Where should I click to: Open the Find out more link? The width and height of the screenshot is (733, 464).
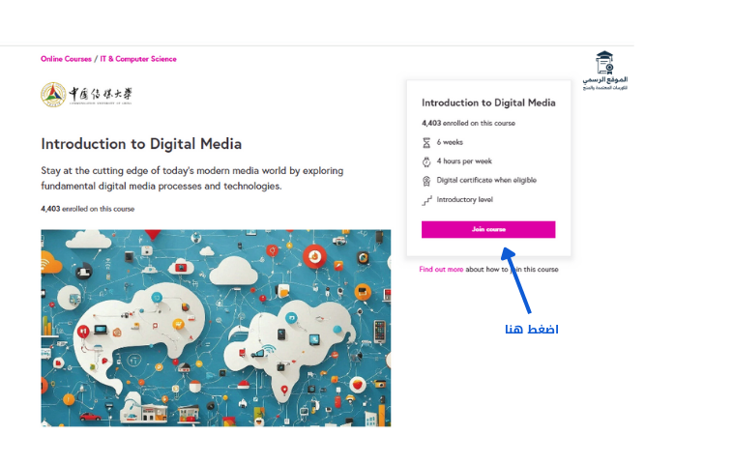pos(441,269)
